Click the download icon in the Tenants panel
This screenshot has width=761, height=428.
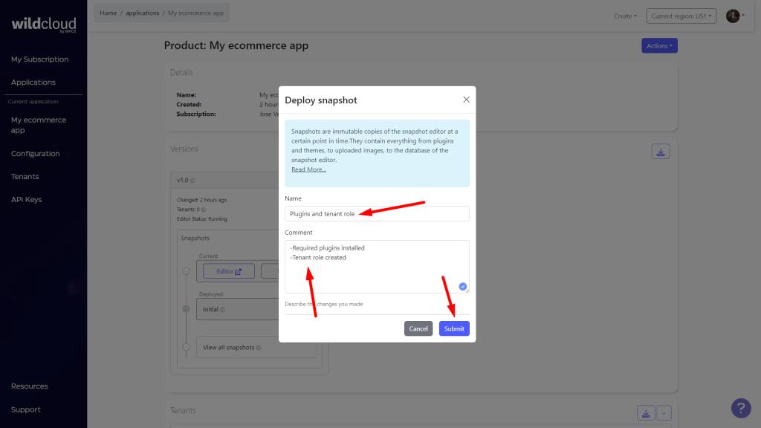point(646,412)
